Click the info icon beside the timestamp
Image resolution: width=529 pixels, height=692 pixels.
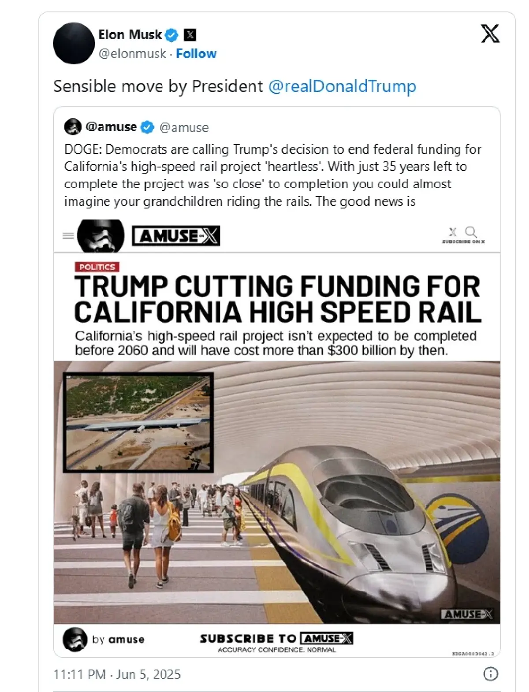491,673
